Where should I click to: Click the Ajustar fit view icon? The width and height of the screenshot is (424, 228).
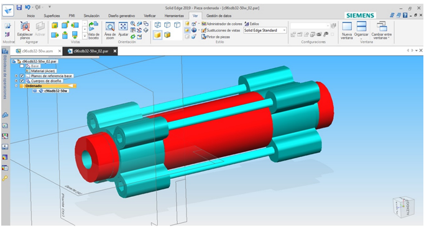(123, 29)
